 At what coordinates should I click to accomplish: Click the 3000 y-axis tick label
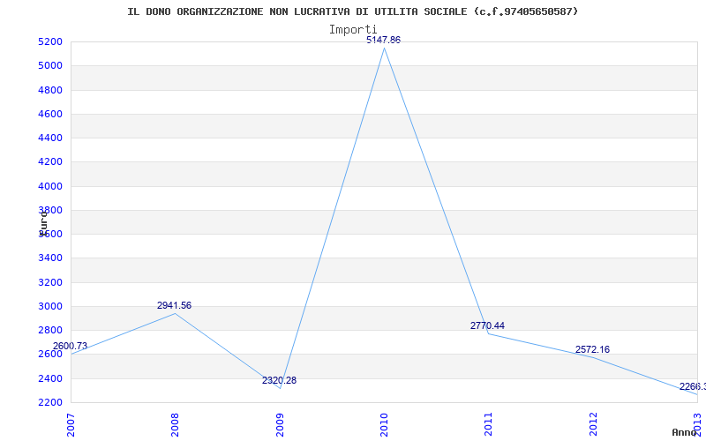click(49, 306)
